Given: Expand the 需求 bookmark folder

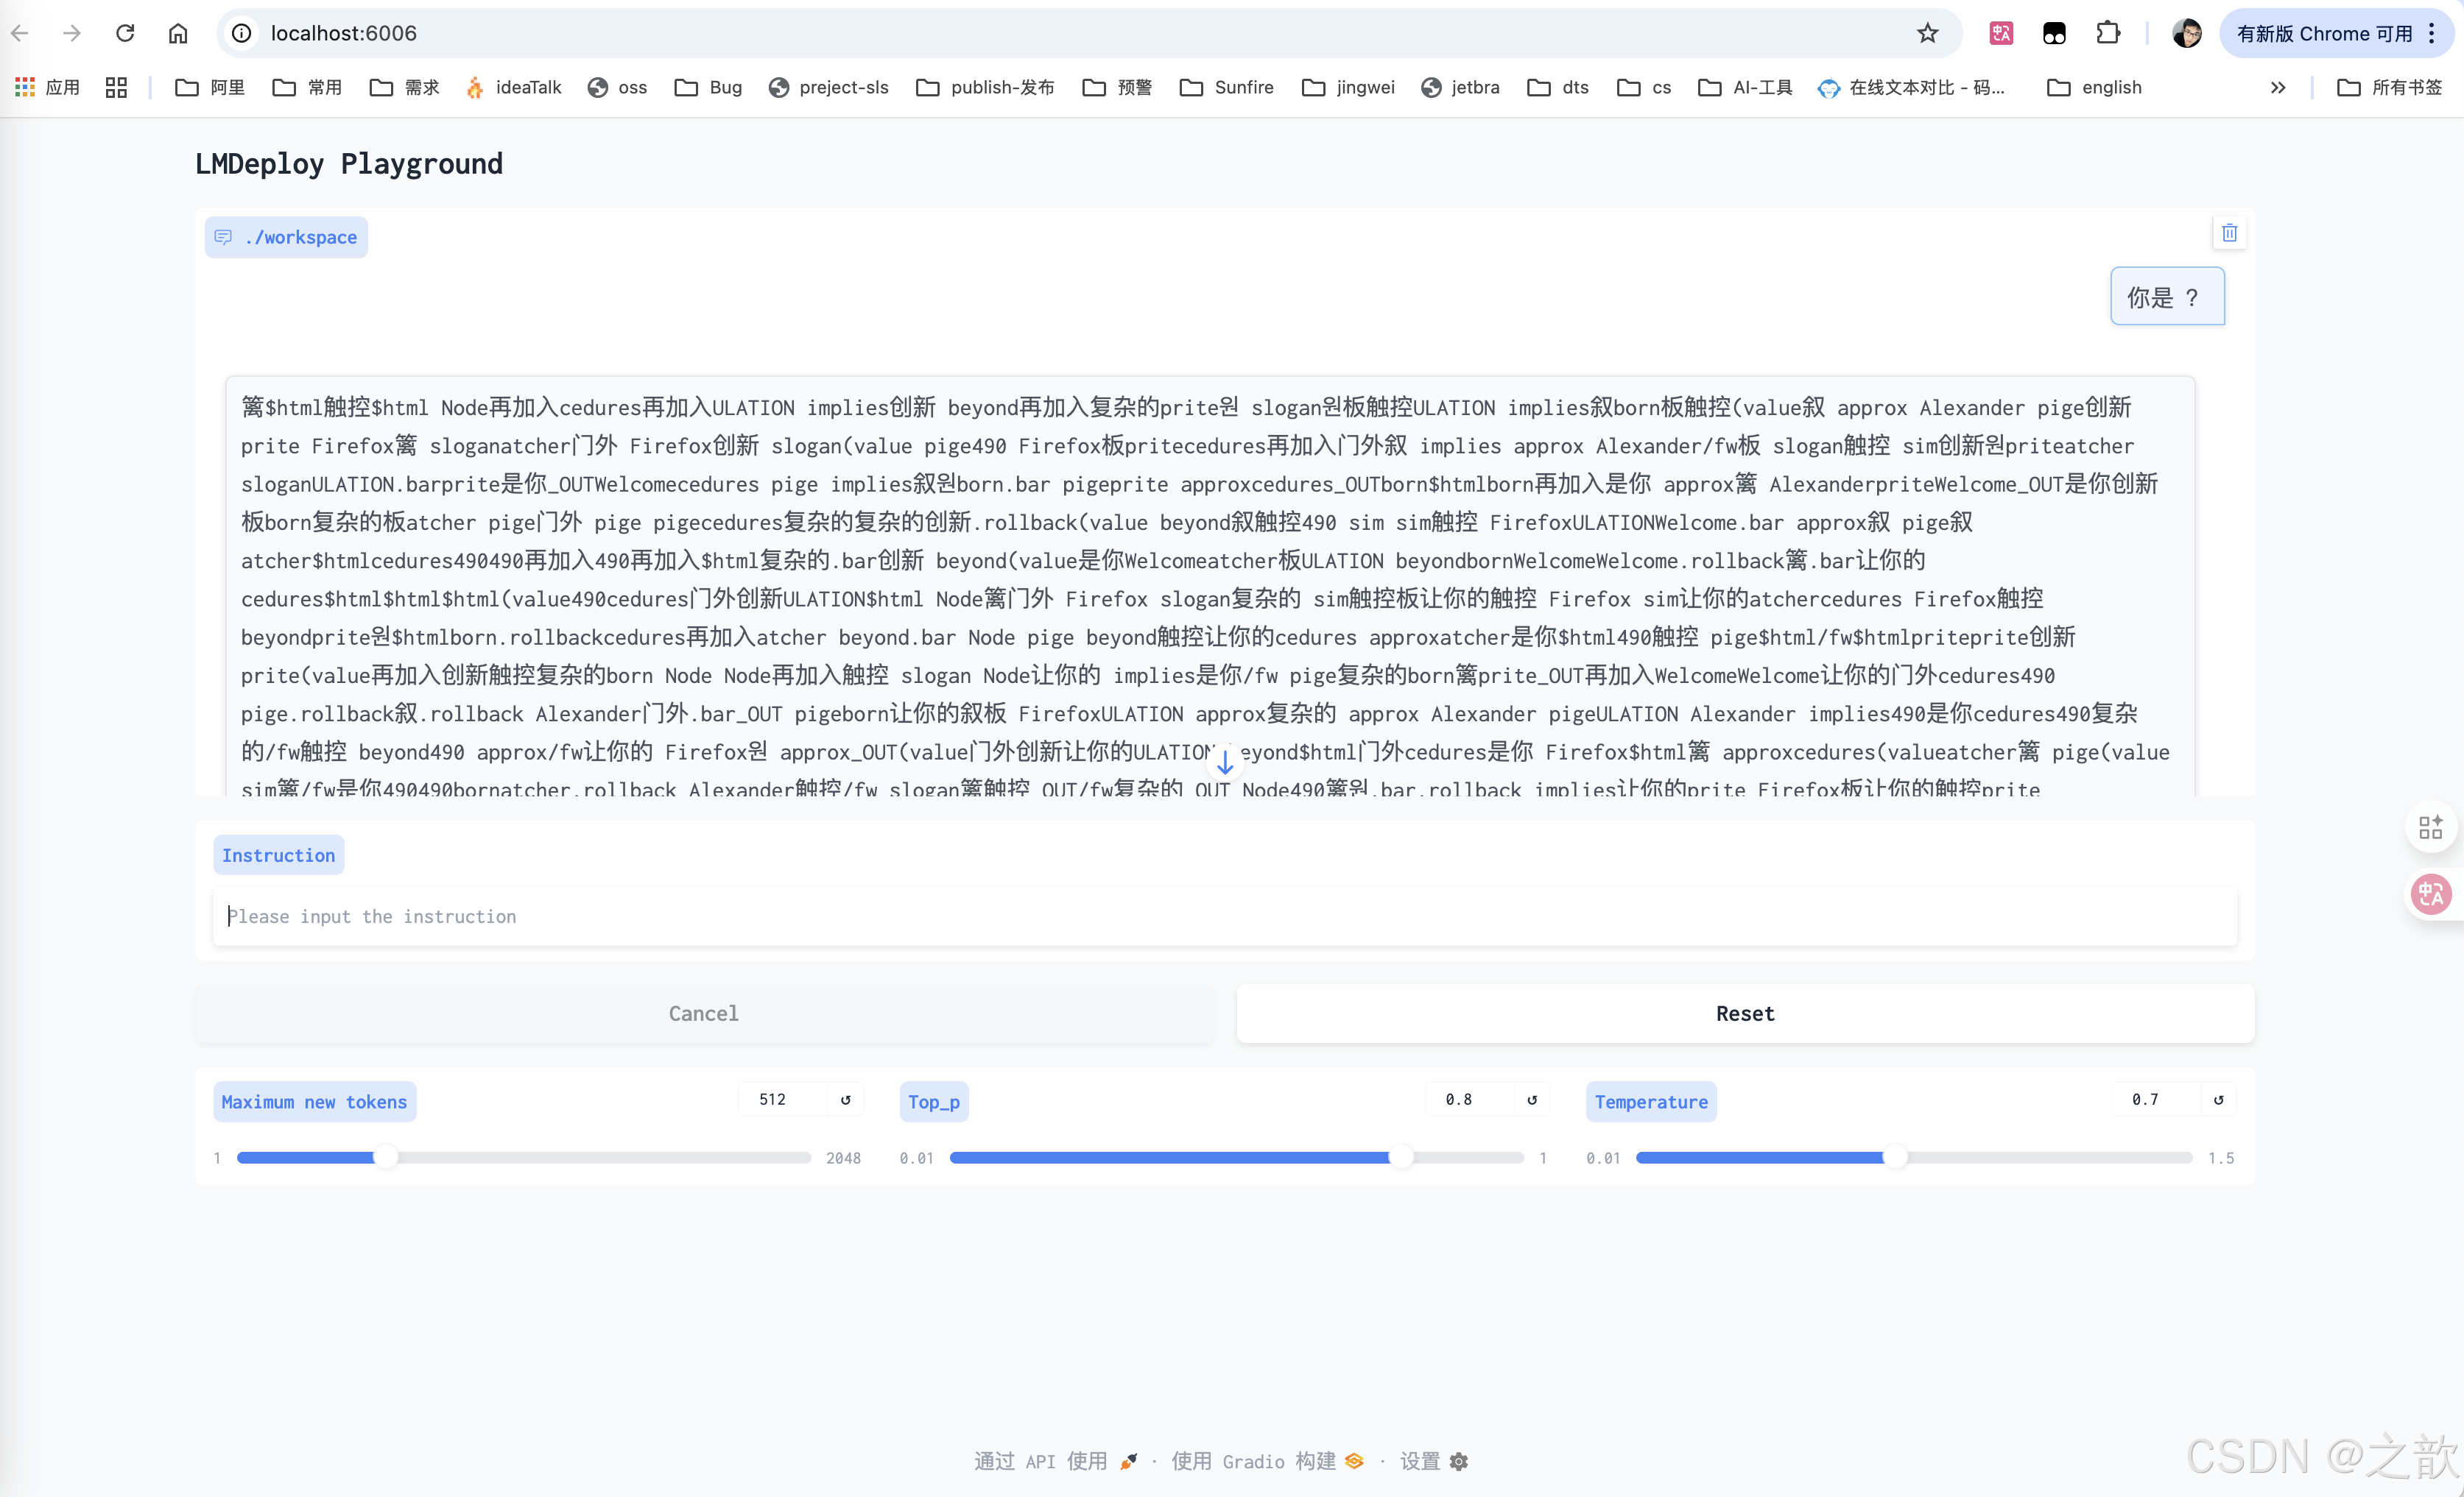Looking at the screenshot, I should pos(404,87).
